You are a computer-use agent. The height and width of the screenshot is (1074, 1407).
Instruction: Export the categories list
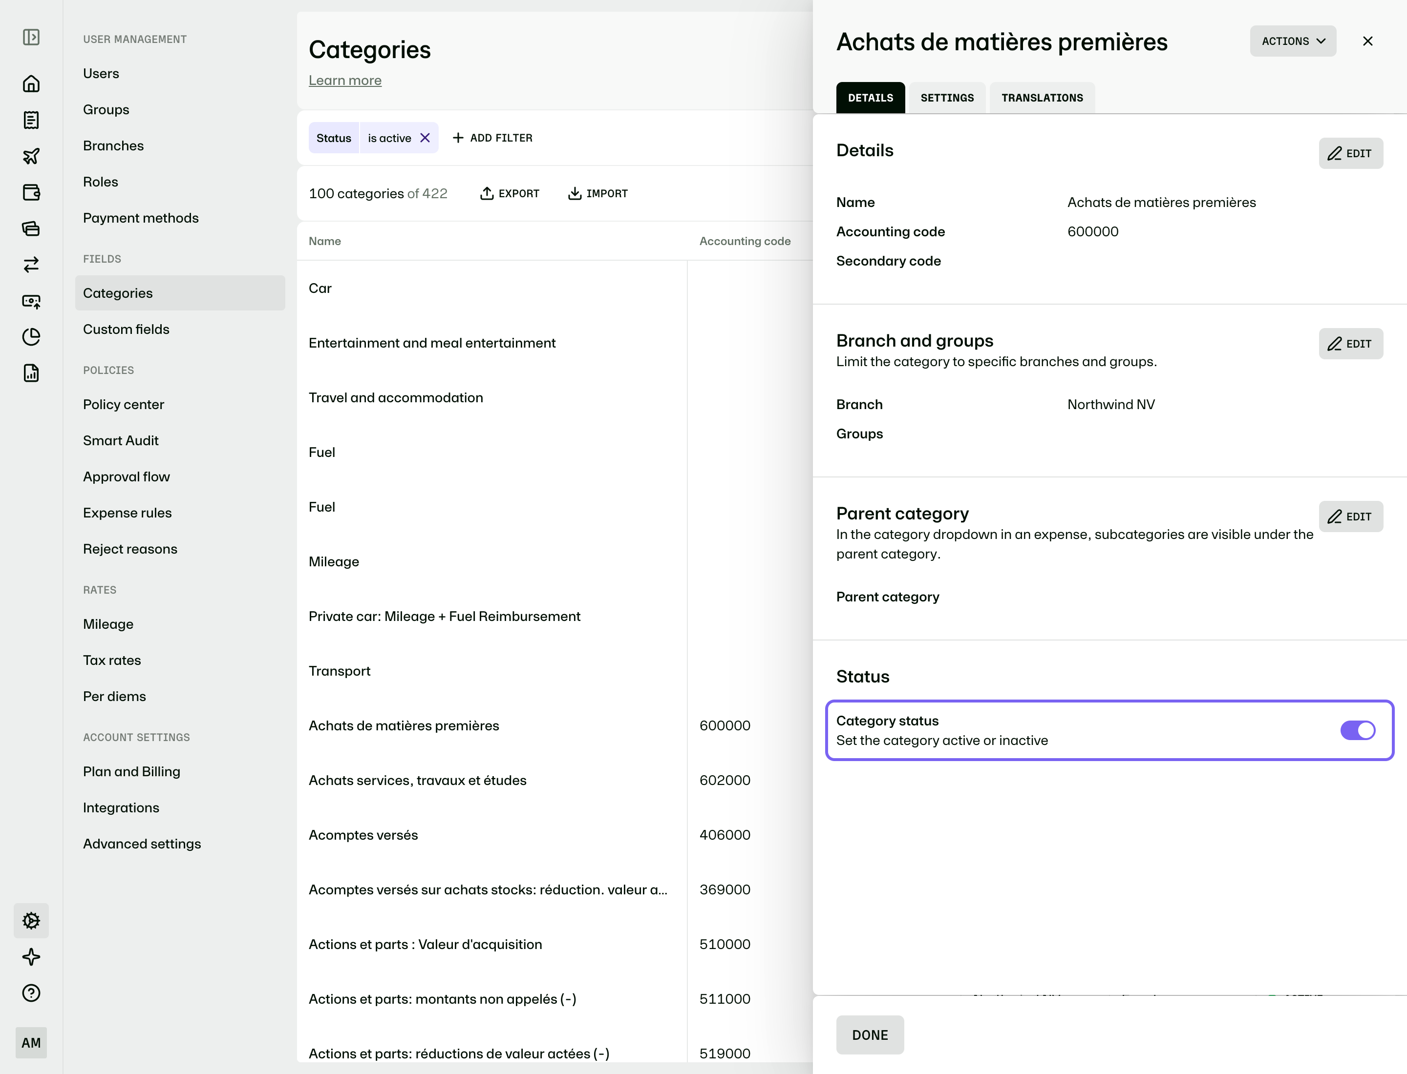(x=510, y=194)
